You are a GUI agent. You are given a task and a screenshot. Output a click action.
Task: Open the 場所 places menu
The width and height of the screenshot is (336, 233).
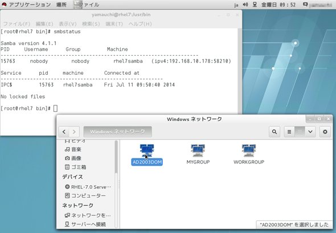click(x=62, y=5)
